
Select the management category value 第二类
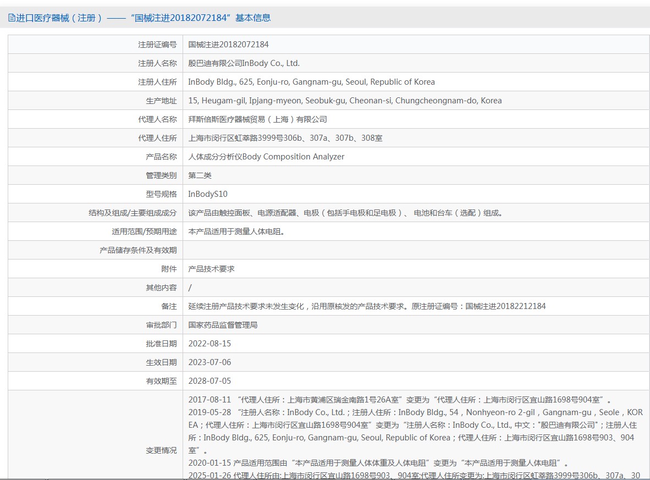[x=200, y=175]
